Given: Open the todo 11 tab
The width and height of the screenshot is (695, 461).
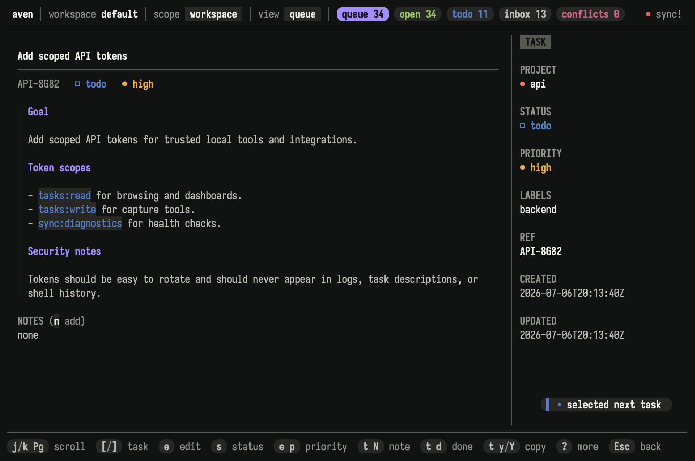Looking at the screenshot, I should coord(470,14).
